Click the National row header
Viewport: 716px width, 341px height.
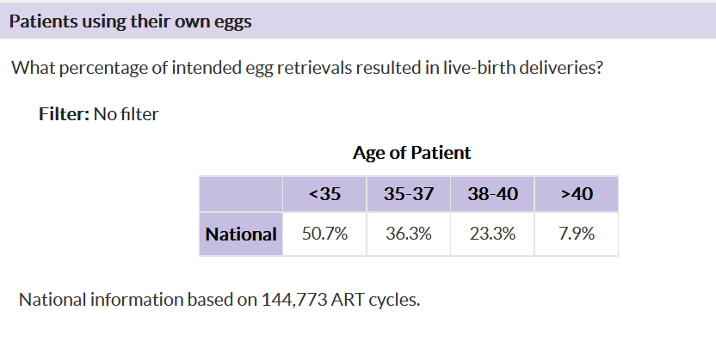[x=241, y=234]
